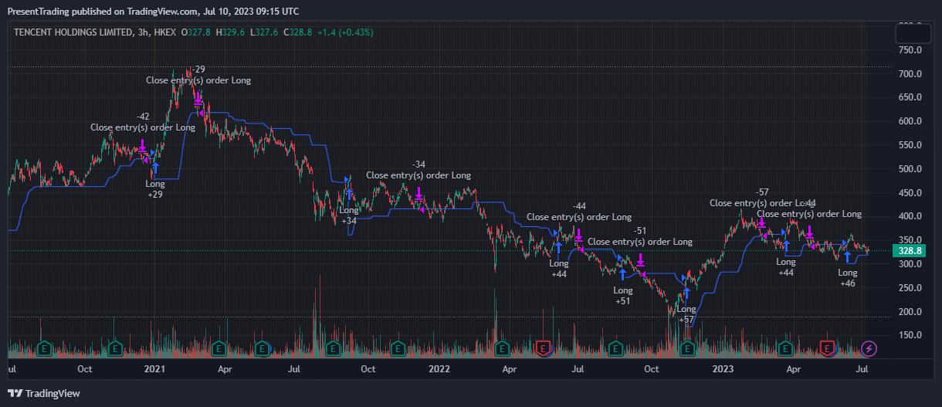This screenshot has height=407, width=942.
Task: Click the Long +46 trade label text
Action: pyautogui.click(x=847, y=278)
